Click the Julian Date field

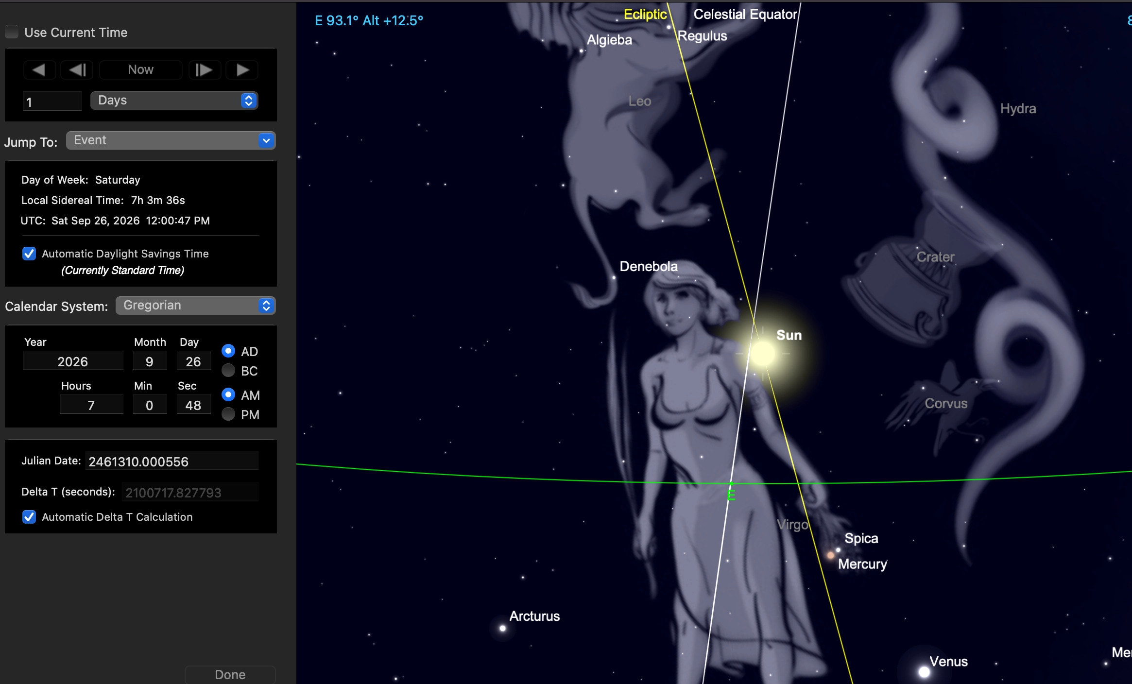pyautogui.click(x=172, y=461)
